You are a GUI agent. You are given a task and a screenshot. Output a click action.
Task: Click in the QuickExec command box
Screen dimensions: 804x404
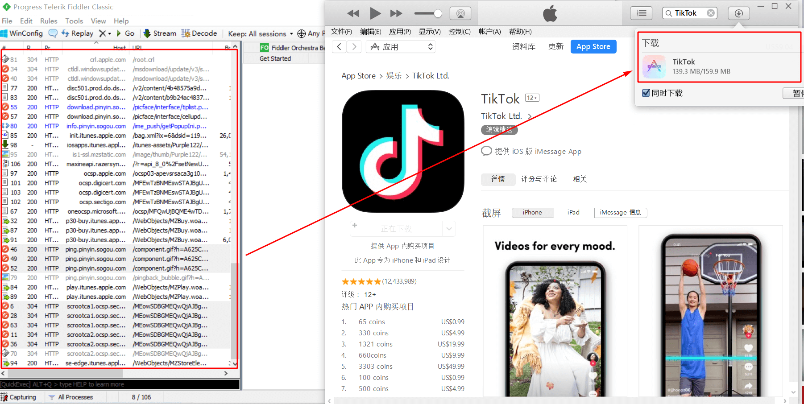click(x=120, y=384)
